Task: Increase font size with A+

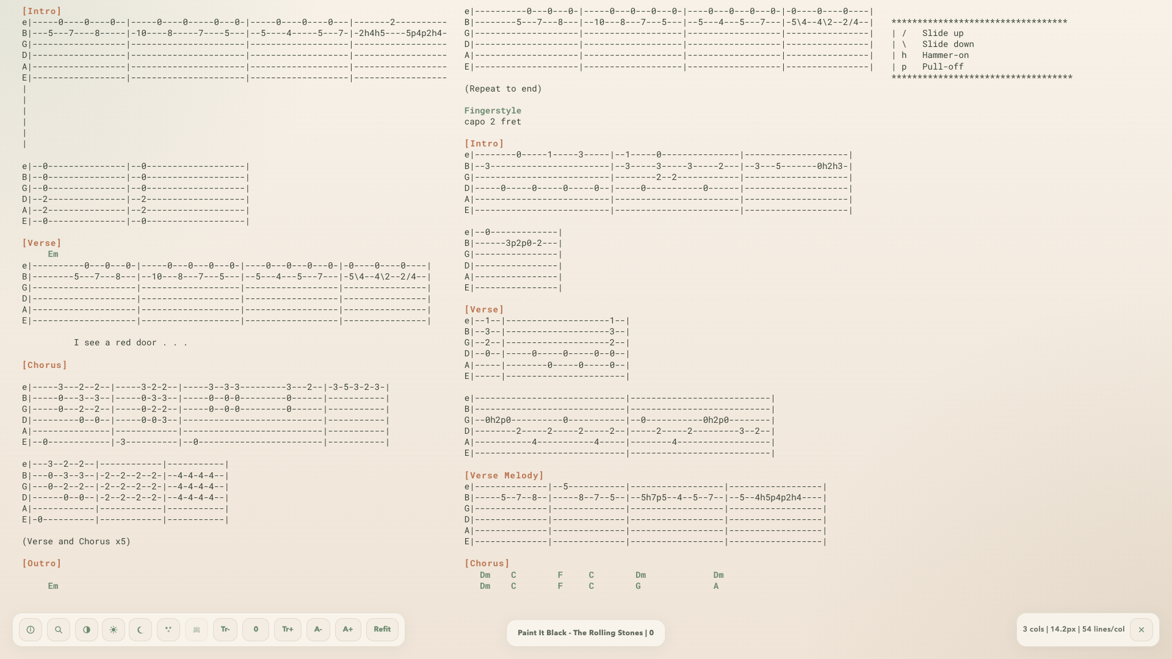Action: 348,629
